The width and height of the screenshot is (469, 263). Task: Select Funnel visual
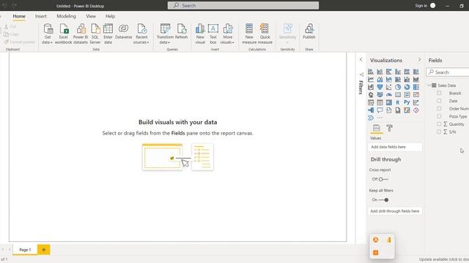[x=380, y=87]
